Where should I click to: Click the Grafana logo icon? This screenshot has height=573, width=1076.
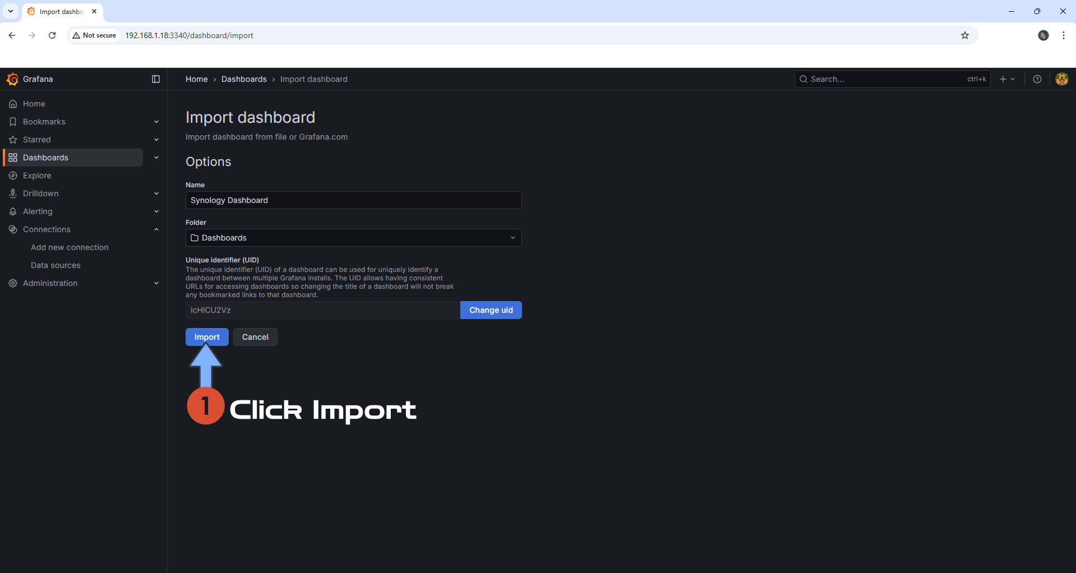12,79
